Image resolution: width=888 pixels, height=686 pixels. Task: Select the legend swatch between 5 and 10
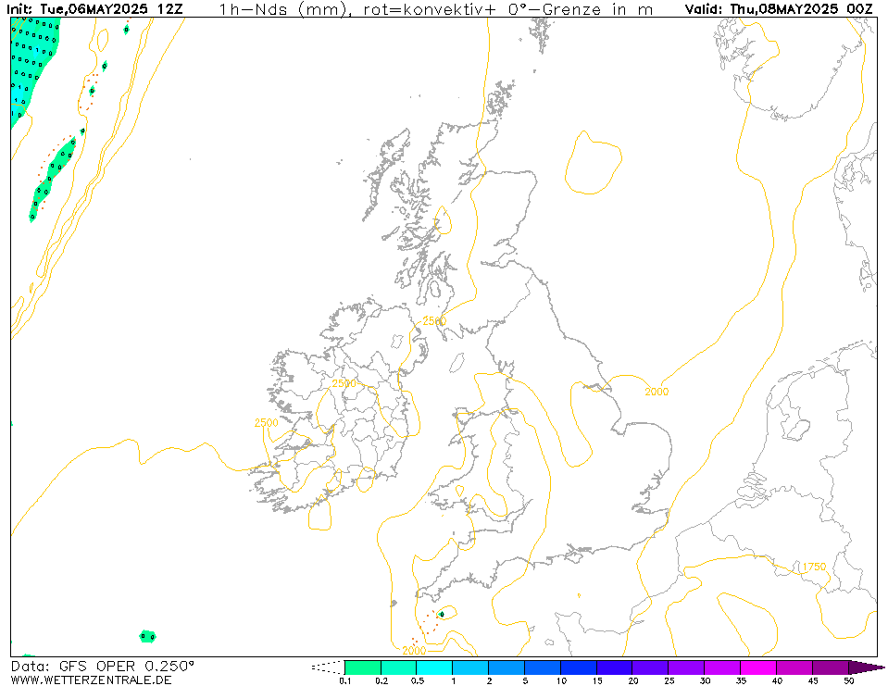(x=543, y=667)
